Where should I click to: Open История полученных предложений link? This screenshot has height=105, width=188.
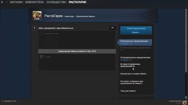coord(135,49)
